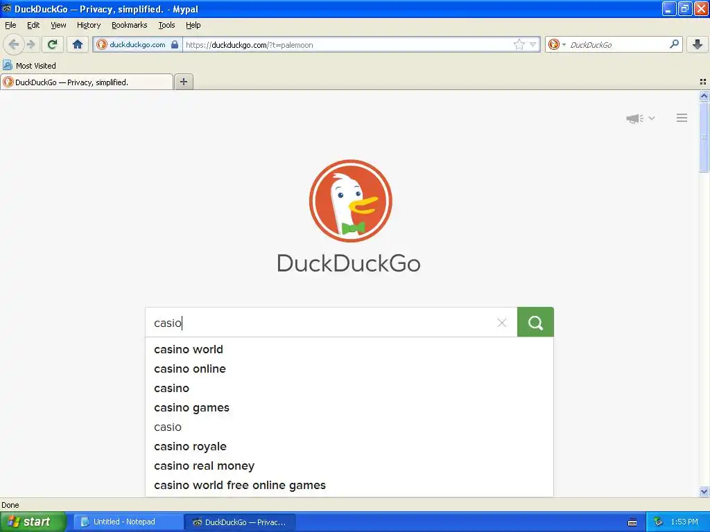Click the page scrollbar up arrow
Image resolution: width=710 pixels, height=532 pixels.
pos(704,96)
